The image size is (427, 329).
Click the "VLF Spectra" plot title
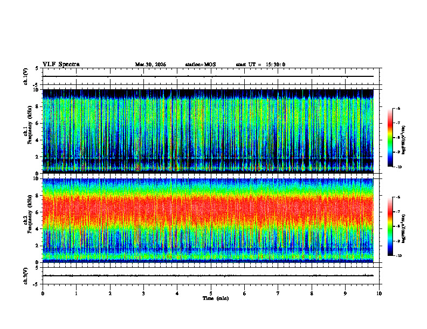[x=61, y=65]
